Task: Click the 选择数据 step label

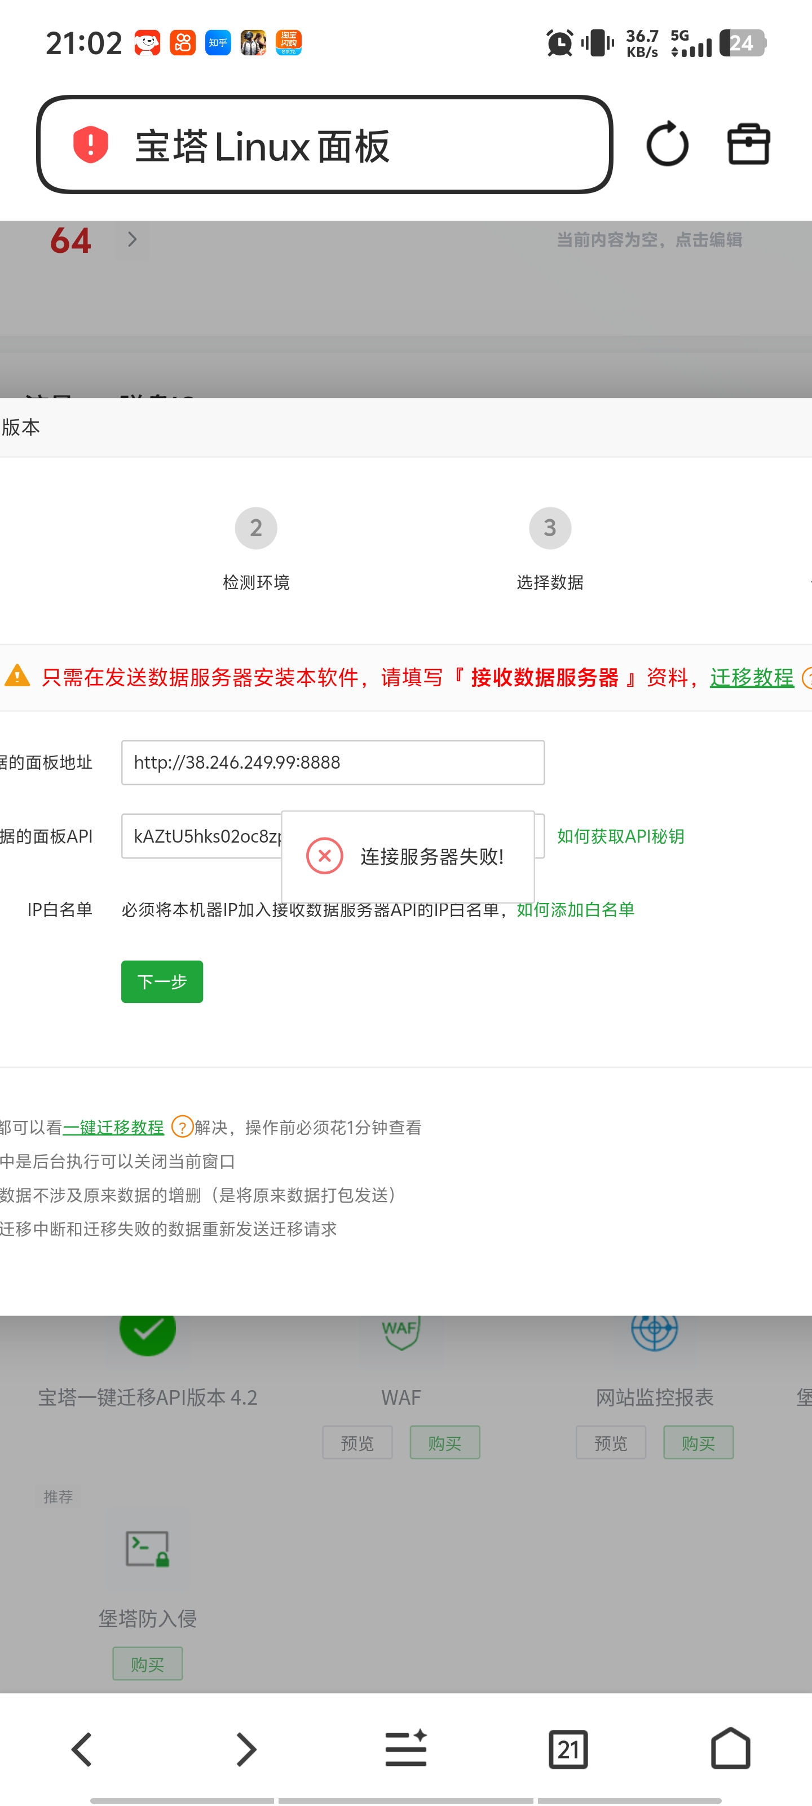Action: (x=550, y=582)
